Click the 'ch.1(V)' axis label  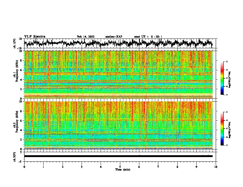tap(15, 43)
